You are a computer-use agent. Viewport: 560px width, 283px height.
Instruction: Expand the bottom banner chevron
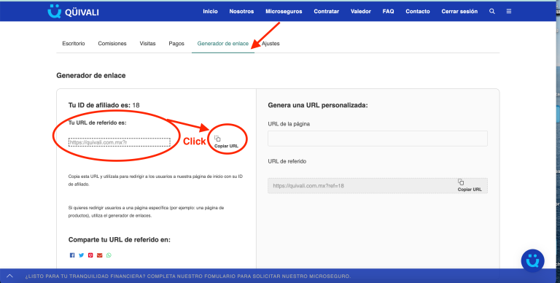pyautogui.click(x=9, y=276)
